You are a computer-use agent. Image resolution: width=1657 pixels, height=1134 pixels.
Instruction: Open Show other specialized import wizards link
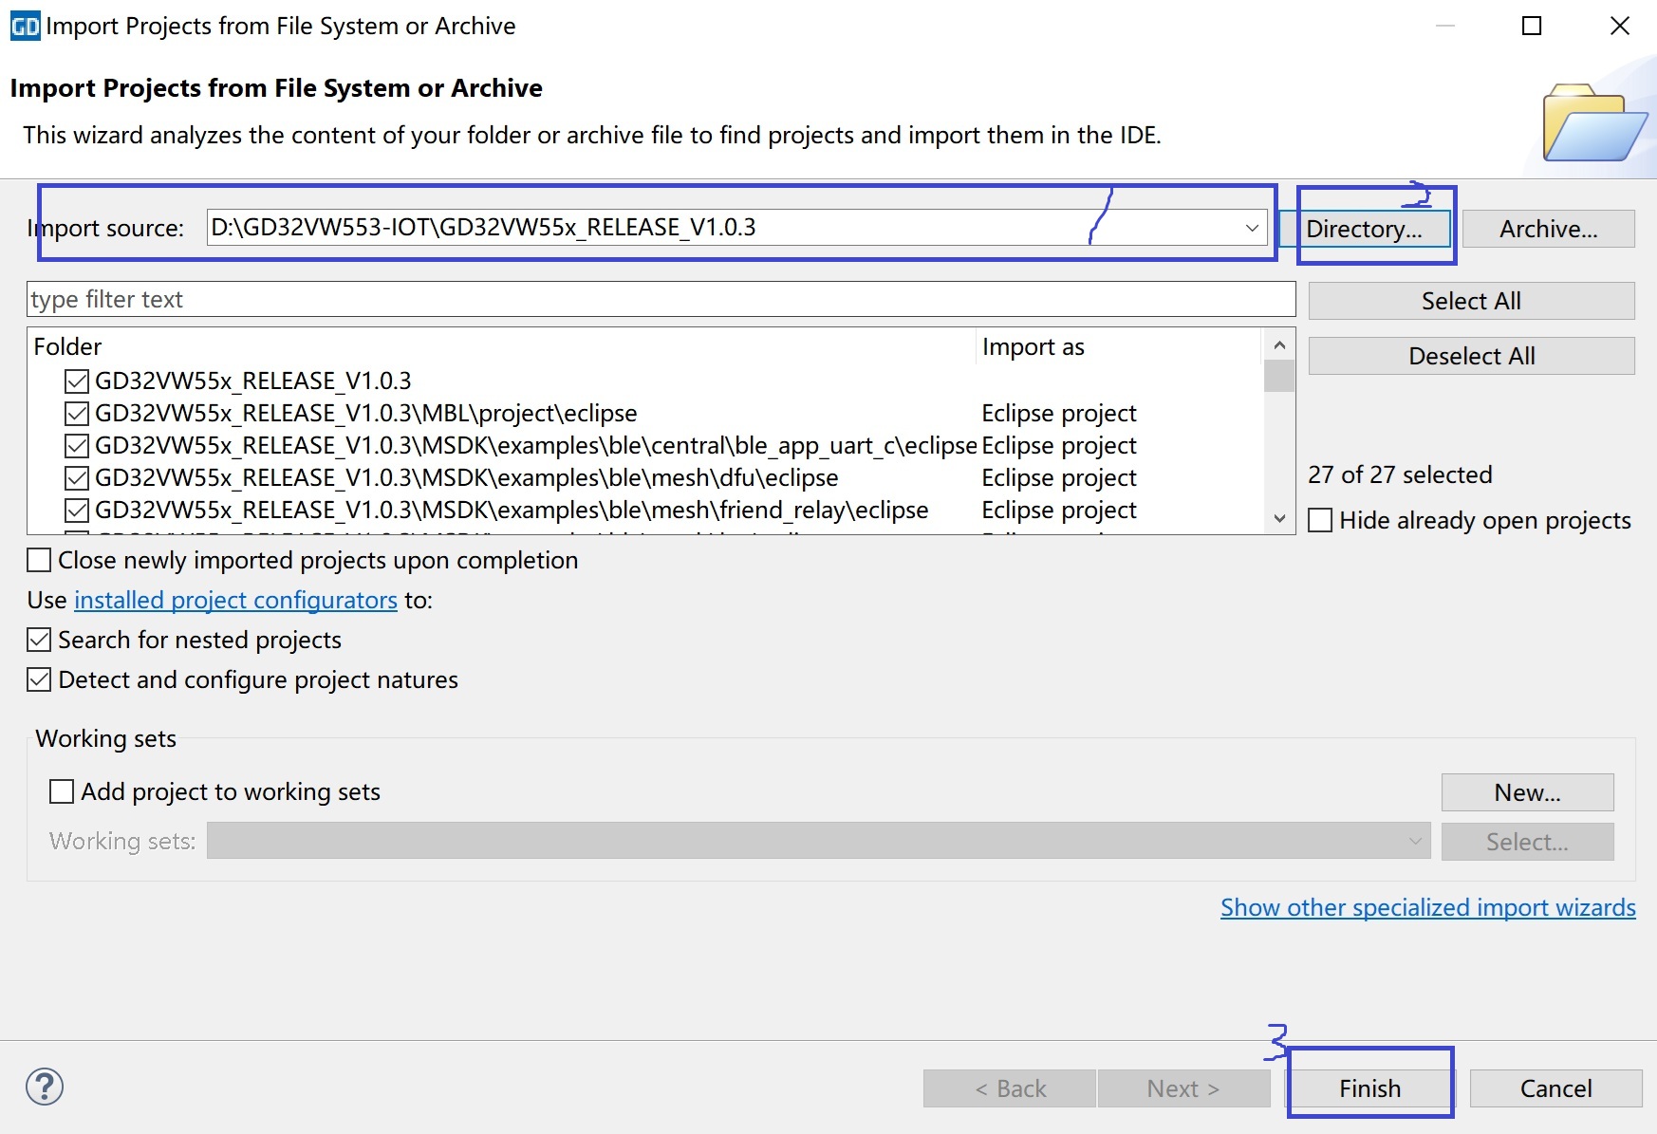[x=1427, y=908]
